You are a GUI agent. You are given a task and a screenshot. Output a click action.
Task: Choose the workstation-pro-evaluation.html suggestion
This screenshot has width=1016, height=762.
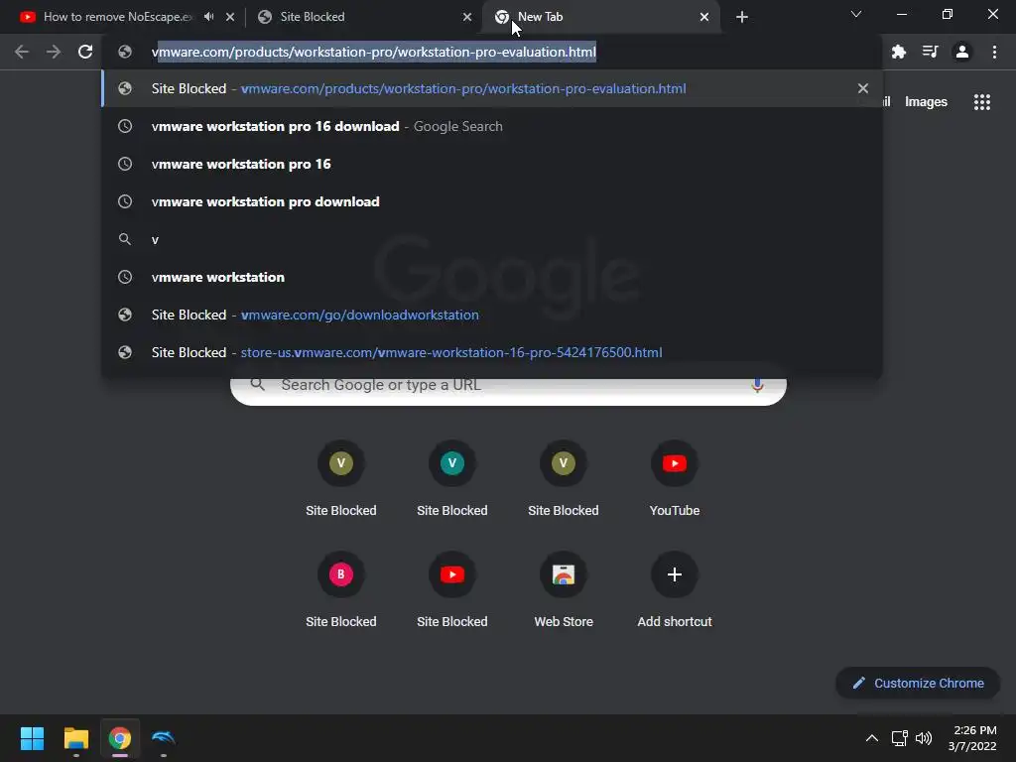tap(492, 88)
